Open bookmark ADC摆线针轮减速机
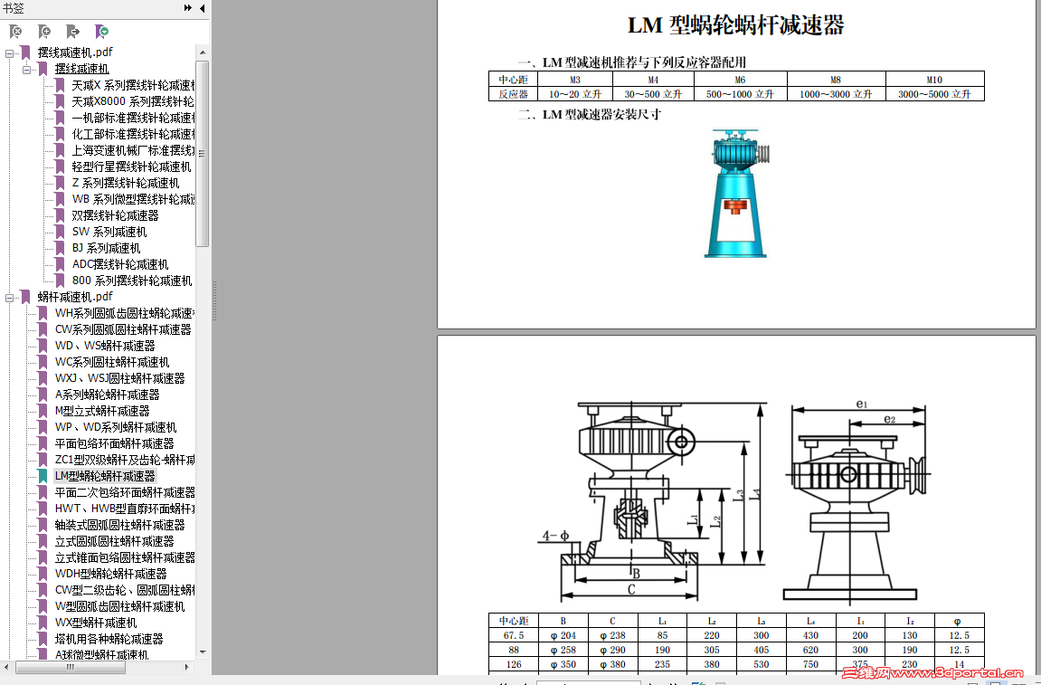The width and height of the screenshot is (1041, 685). 120,264
